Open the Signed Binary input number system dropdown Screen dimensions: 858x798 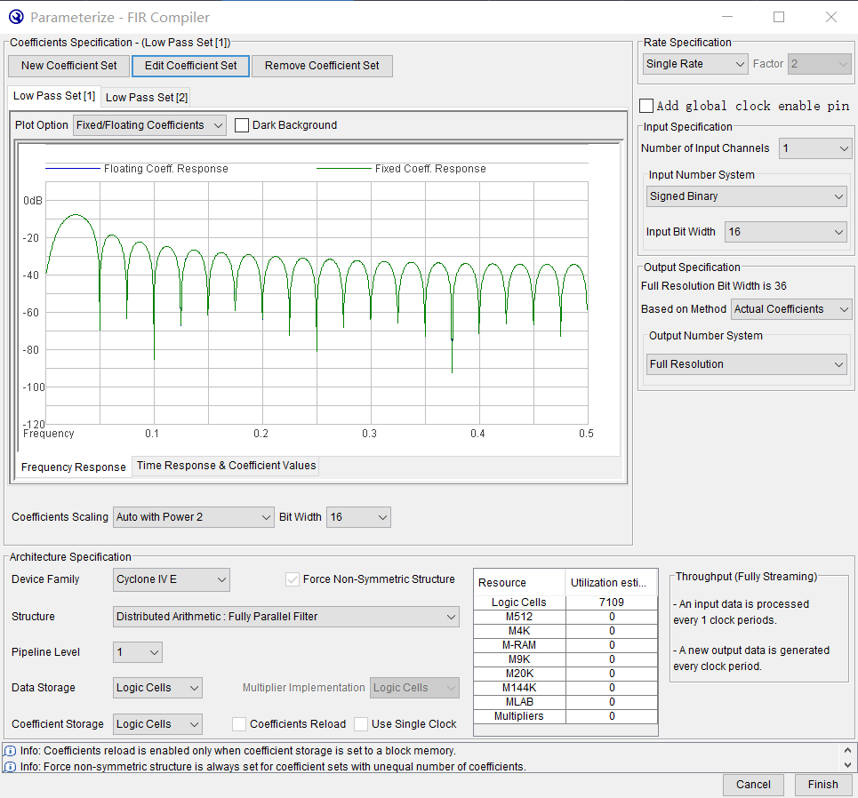[746, 196]
